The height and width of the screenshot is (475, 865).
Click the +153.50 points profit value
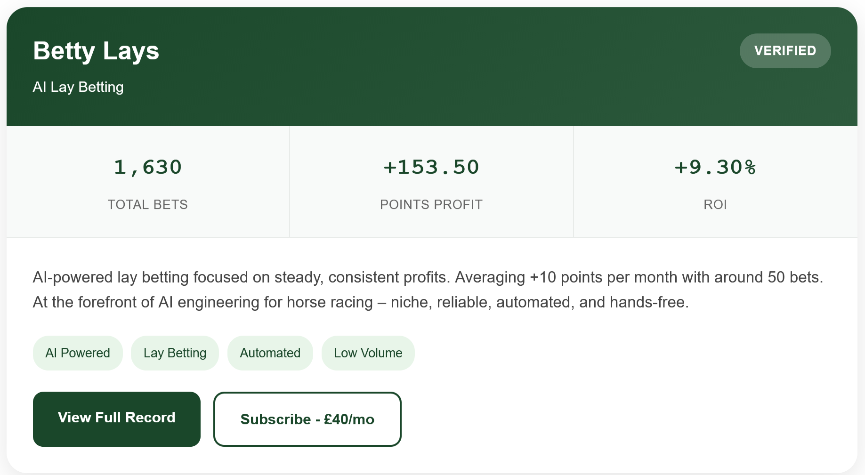(431, 167)
